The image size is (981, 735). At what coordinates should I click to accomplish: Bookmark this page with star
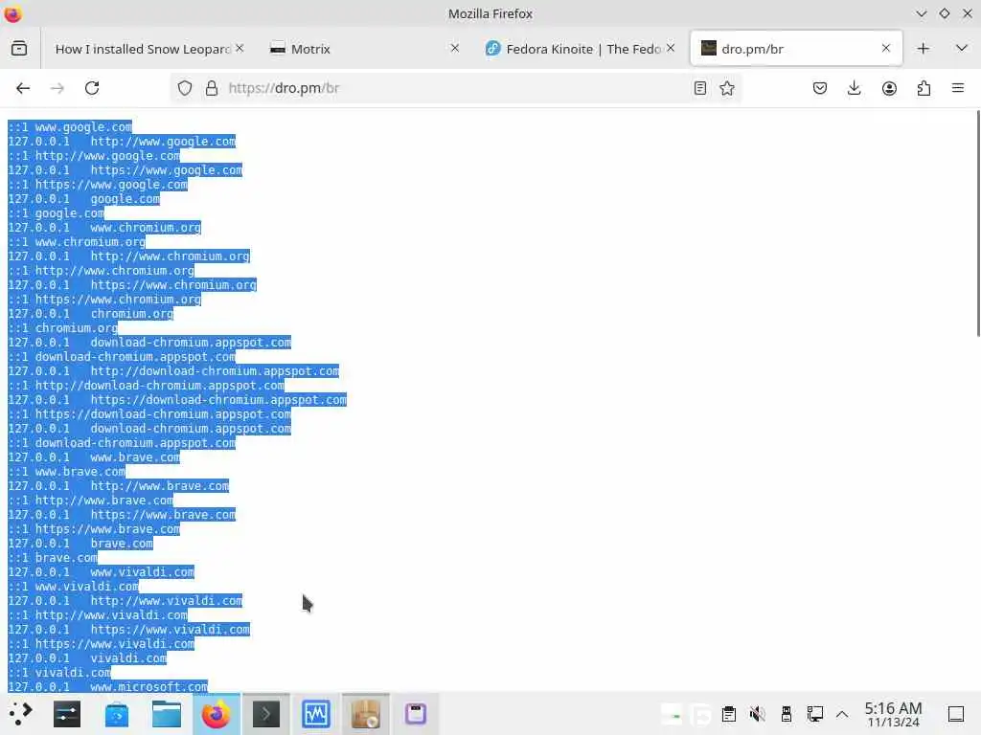point(727,88)
